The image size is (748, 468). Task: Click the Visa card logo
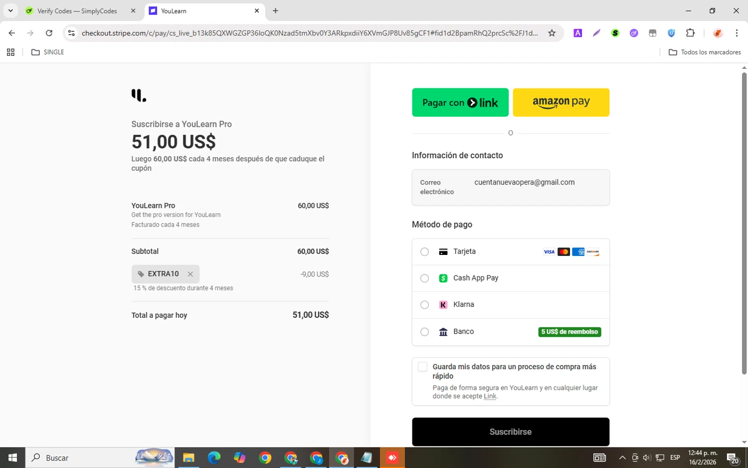point(549,252)
